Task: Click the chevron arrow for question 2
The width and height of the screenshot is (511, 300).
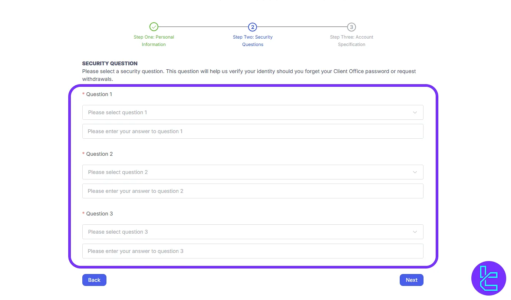Action: pyautogui.click(x=415, y=172)
